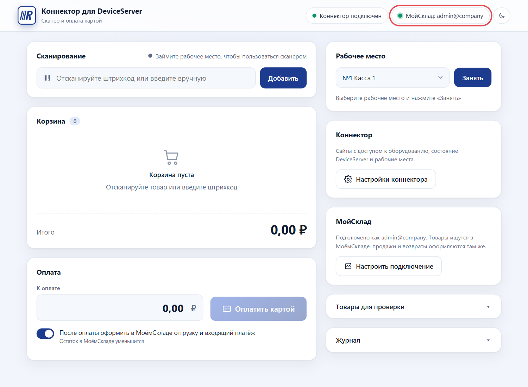Click the app title Коннектор для DeviceServer
The height and width of the screenshot is (387, 528).
click(92, 11)
